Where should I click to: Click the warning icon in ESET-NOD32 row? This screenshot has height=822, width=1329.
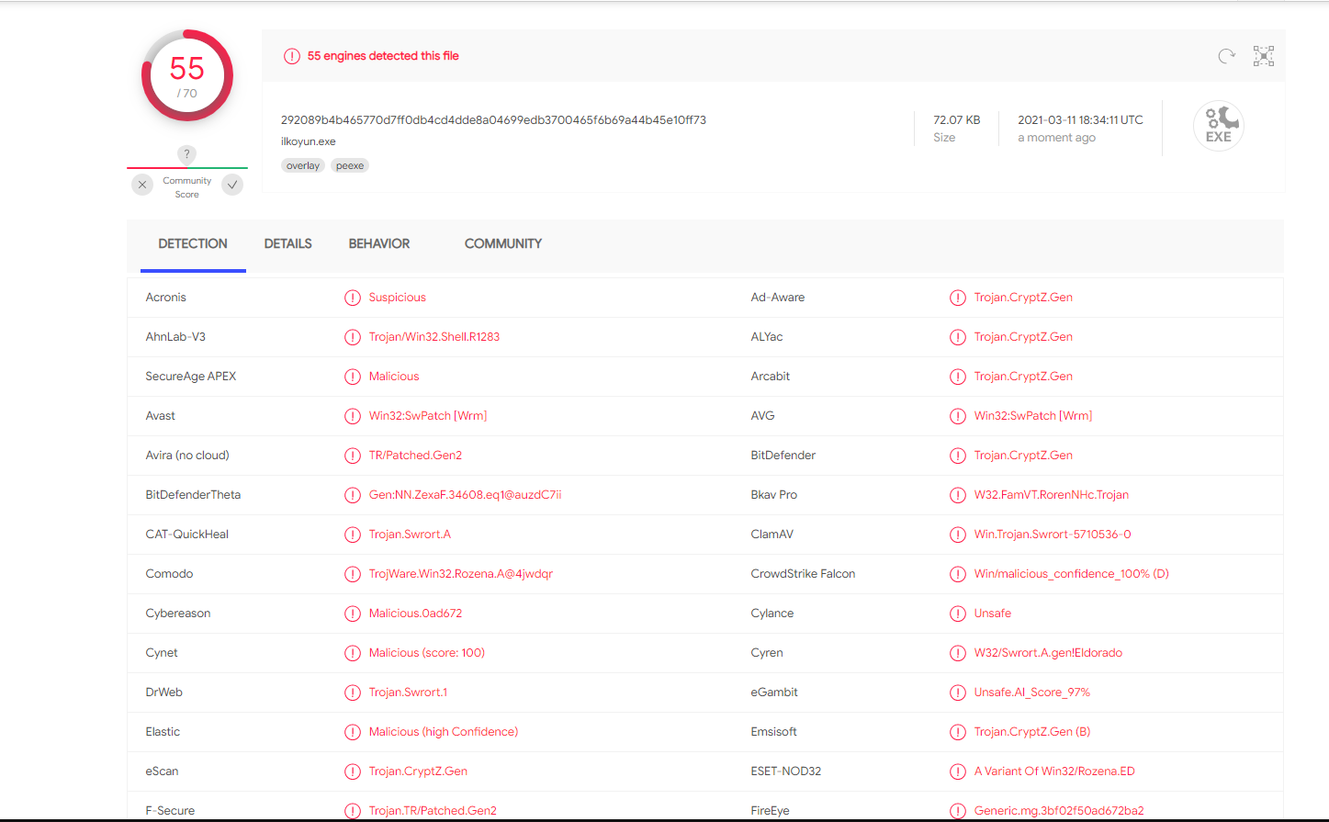958,771
